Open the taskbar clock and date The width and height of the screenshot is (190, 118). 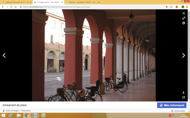[184, 115]
